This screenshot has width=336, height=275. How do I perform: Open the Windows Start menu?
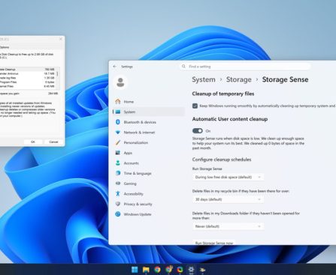pos(135,270)
